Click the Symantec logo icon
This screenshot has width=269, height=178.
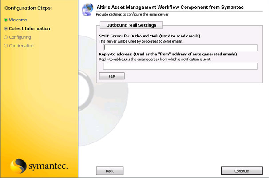[18, 166]
